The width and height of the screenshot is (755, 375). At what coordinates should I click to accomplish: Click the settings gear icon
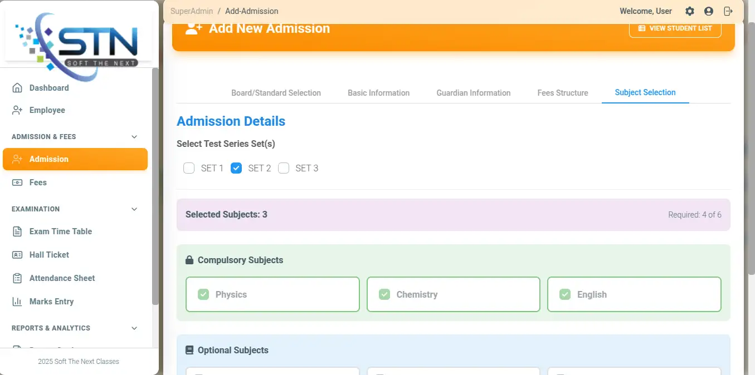[690, 11]
